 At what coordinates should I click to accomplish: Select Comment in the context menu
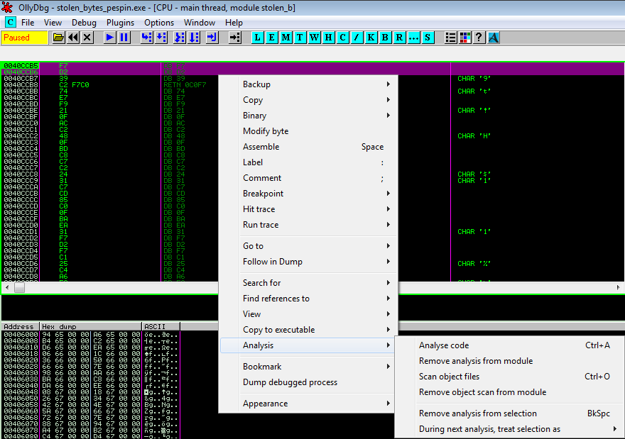click(309, 178)
